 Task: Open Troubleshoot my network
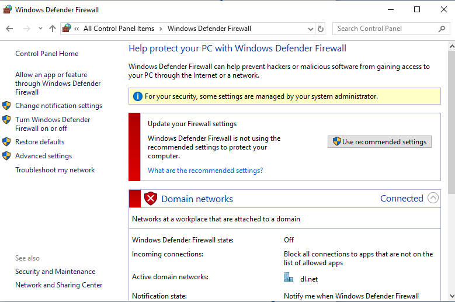tap(55, 170)
